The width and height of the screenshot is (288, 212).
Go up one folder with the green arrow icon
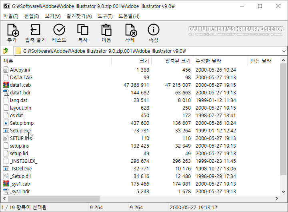point(6,51)
